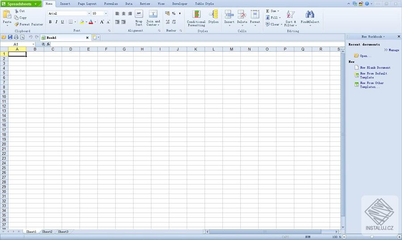Increase the cell indent
This screenshot has height=240, width=402.
coord(124,22)
